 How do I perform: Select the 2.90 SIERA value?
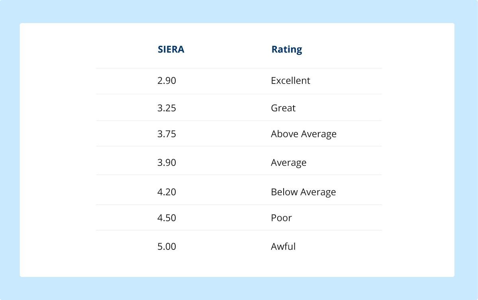point(167,81)
